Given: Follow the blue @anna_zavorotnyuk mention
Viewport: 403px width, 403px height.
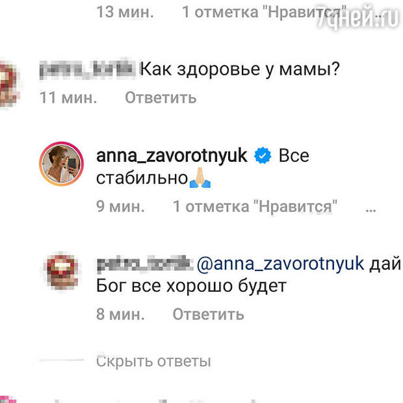Looking at the screenshot, I should (280, 264).
